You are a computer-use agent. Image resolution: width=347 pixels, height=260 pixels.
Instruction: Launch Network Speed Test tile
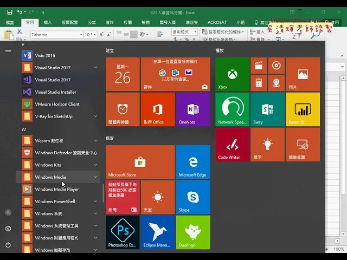click(233, 109)
